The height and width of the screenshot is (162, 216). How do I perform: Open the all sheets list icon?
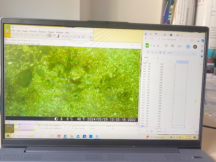(x=152, y=132)
